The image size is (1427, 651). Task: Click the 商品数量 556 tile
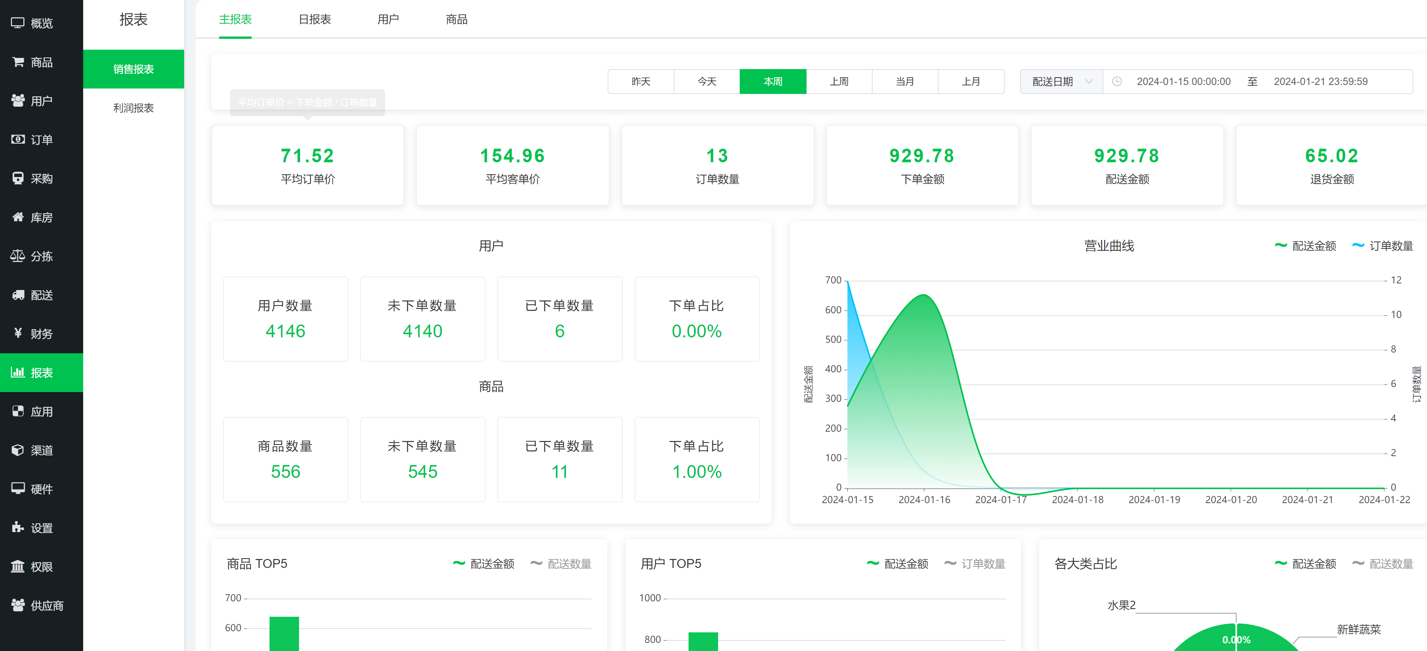point(286,460)
